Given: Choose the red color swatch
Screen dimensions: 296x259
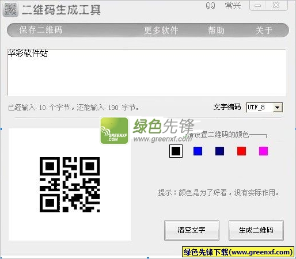Looking at the screenshot, I should pyautogui.click(x=241, y=151).
